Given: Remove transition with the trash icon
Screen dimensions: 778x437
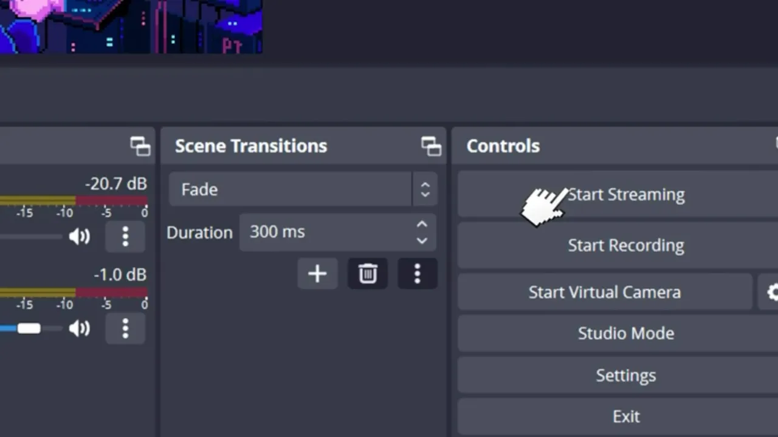Looking at the screenshot, I should [368, 274].
